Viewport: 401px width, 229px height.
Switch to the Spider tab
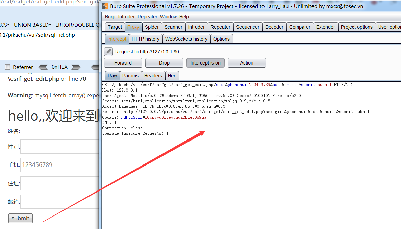152,27
